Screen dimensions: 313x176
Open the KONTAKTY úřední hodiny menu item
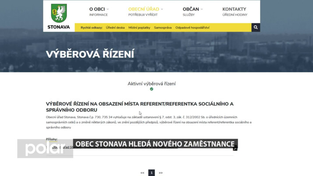click(234, 11)
